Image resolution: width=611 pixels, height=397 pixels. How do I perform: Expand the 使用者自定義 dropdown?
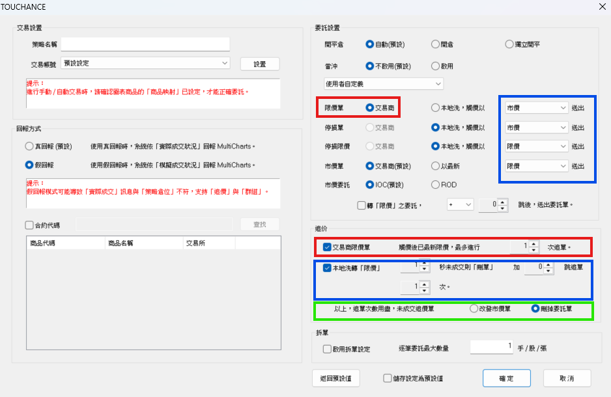pyautogui.click(x=383, y=83)
